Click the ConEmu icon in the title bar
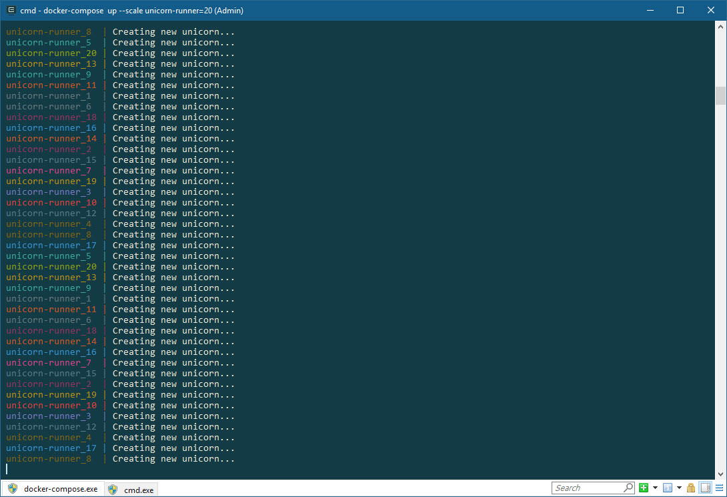The width and height of the screenshot is (727, 497). coord(11,10)
